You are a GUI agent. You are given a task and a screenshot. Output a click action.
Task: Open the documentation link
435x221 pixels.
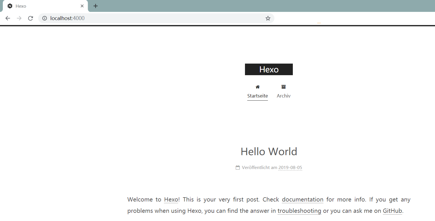pos(302,200)
